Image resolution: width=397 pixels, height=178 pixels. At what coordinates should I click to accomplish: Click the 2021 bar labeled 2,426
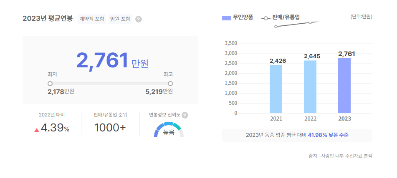[276, 89]
